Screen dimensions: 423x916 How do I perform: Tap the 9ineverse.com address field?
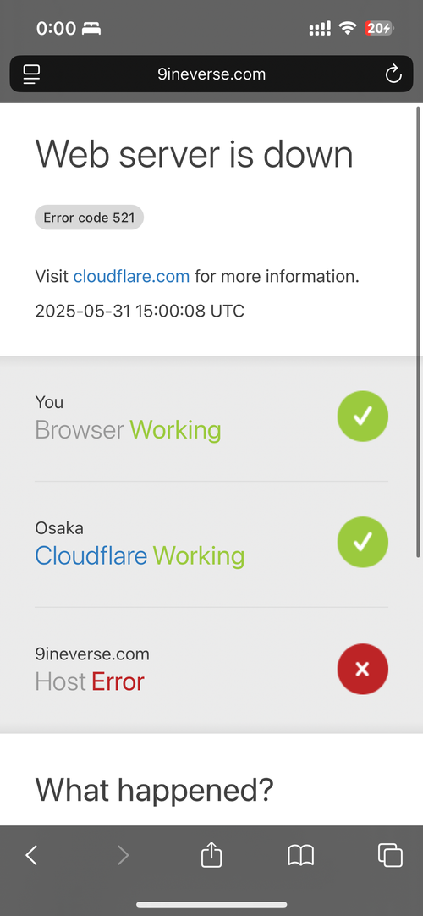tap(211, 74)
